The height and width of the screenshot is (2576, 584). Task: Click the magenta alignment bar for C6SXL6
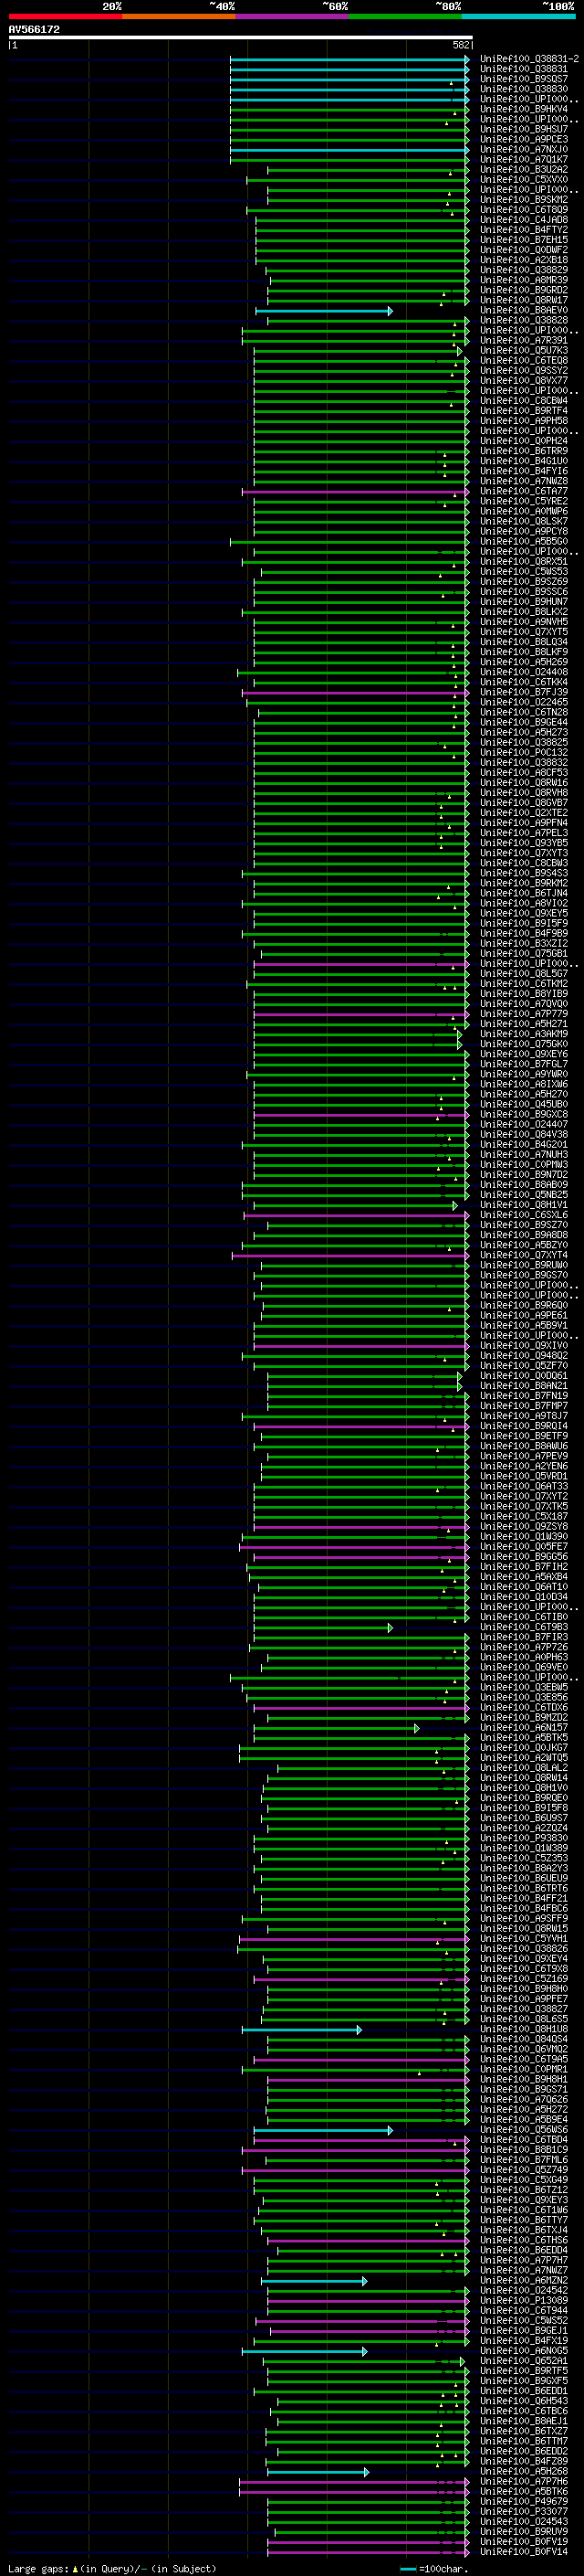click(357, 1216)
